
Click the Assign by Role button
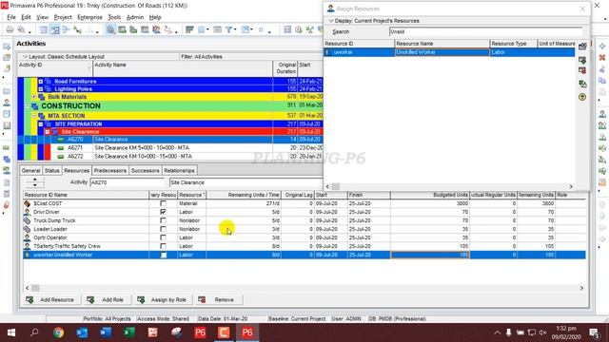[164, 300]
